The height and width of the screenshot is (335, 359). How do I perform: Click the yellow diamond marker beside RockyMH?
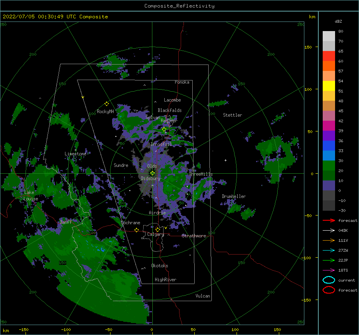tap(107, 104)
